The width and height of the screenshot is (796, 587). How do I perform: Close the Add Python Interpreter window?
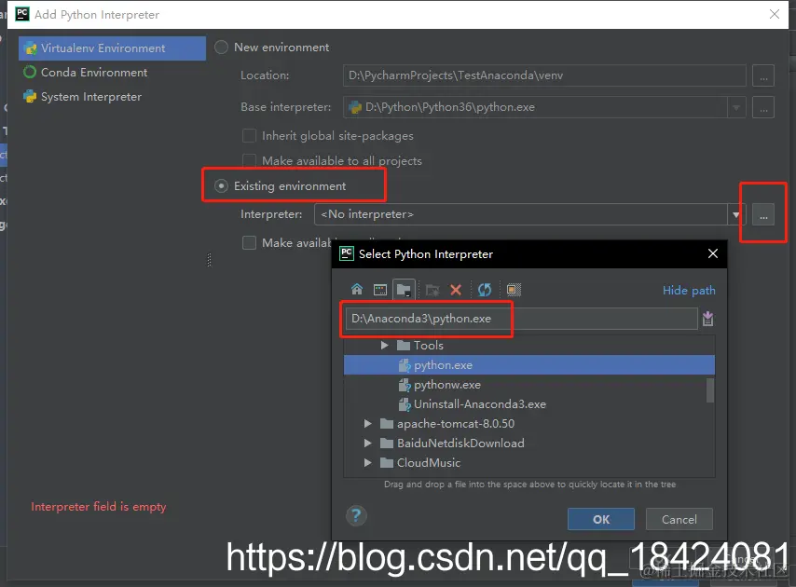pos(775,14)
